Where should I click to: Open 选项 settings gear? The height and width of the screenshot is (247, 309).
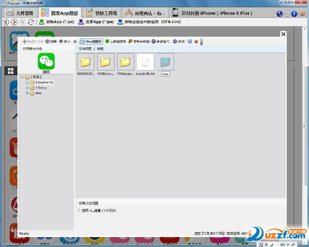179,42
